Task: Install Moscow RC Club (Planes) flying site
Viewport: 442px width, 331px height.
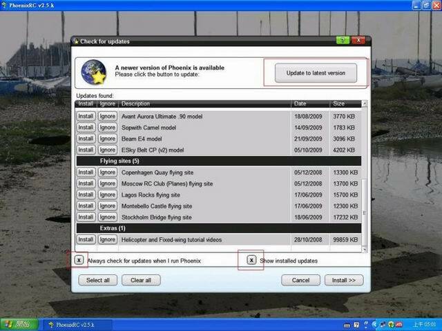Action: coord(86,183)
